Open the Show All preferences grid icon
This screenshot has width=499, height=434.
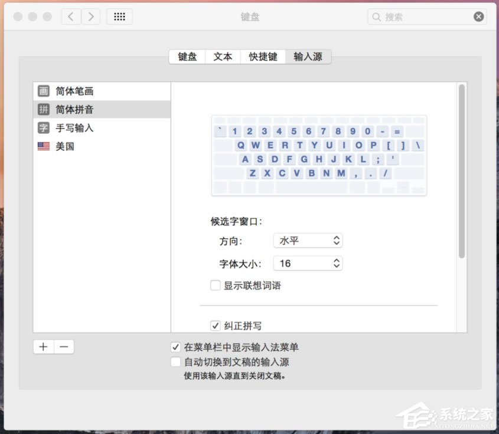coord(119,17)
